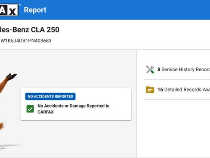This screenshot has height=158, width=210.
Task: Click the green checkmark beside No Accidents
Action: click(30, 109)
